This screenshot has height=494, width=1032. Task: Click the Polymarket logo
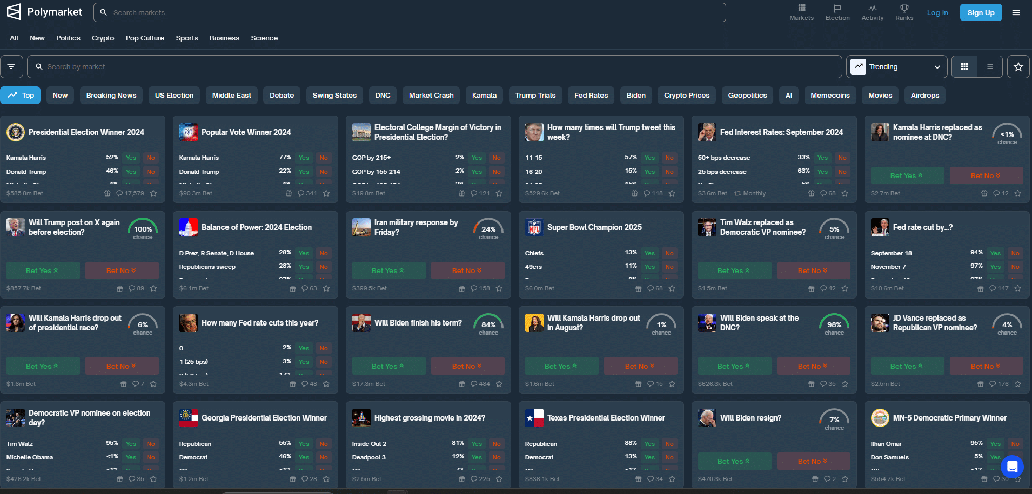click(45, 12)
